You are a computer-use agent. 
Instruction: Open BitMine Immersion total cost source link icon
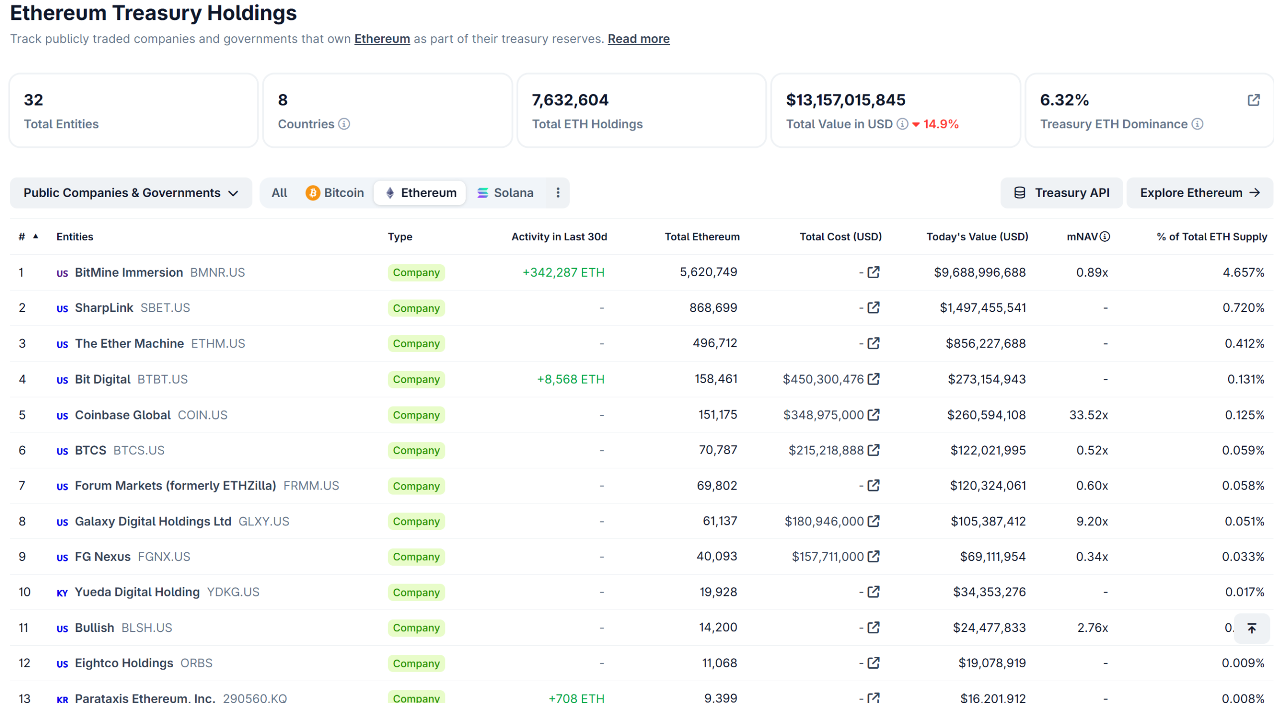pyautogui.click(x=873, y=272)
